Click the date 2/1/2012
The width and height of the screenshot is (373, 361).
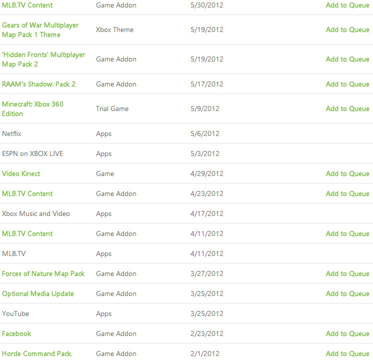(205, 353)
